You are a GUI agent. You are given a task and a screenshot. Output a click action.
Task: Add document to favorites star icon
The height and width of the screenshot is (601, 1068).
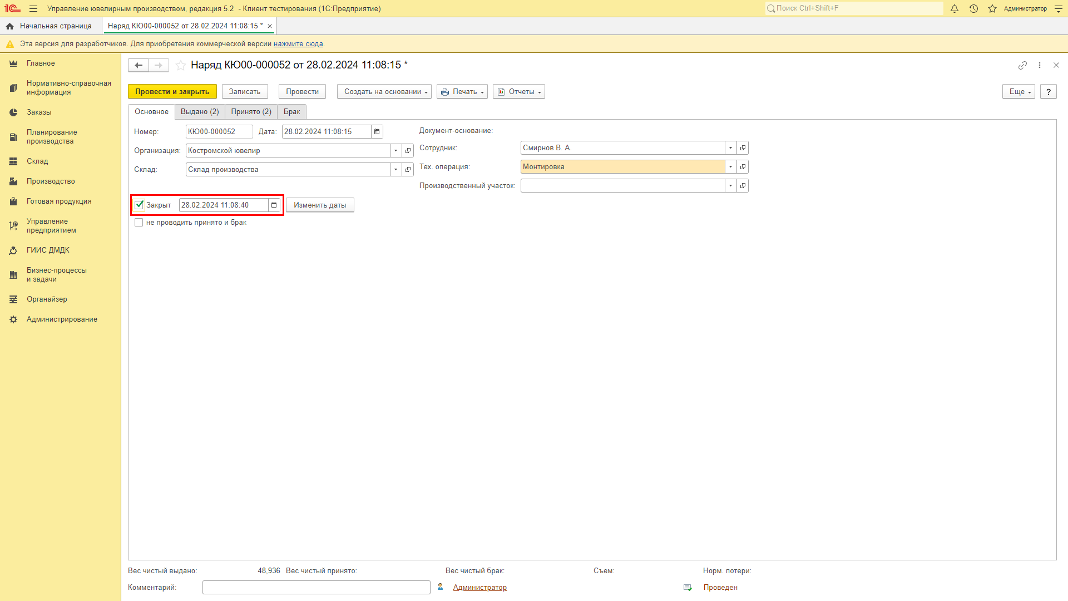point(181,65)
